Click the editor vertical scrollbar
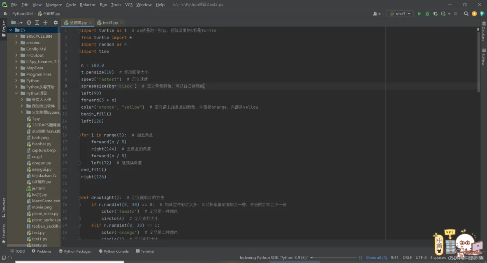Image resolution: width=487 pixels, height=263 pixels. 479,62
